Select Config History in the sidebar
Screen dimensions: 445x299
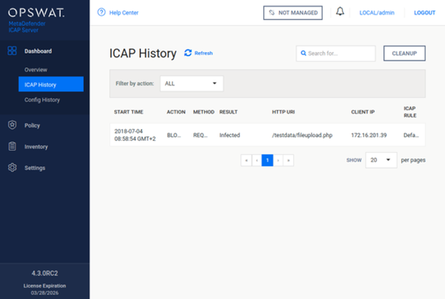click(x=42, y=99)
